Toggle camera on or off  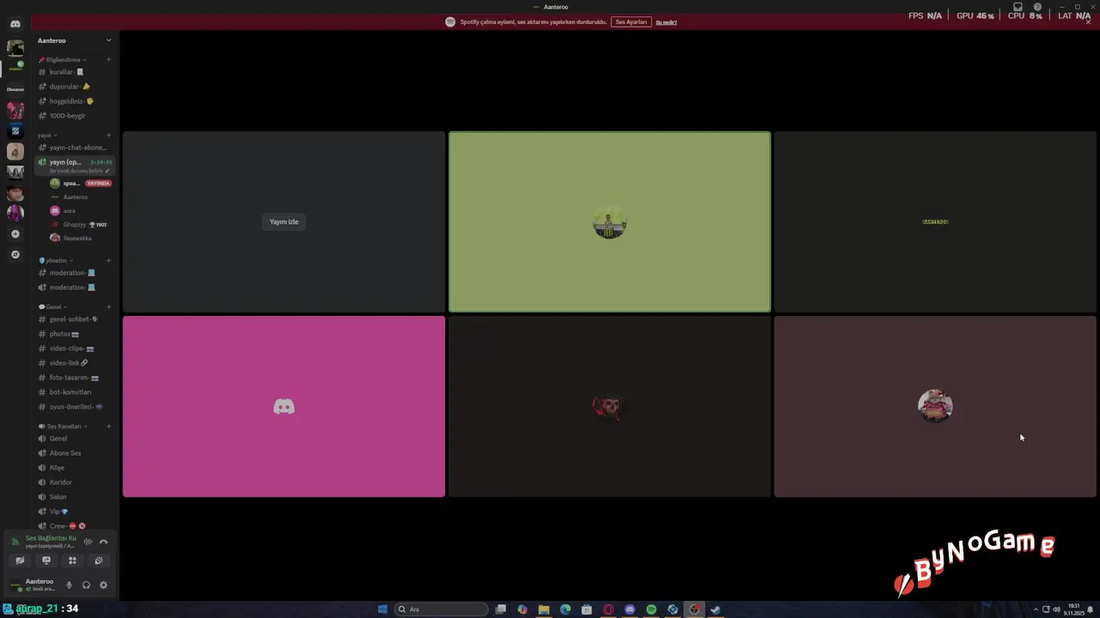20,560
